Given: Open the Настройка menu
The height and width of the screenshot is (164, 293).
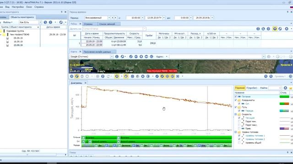Looking at the screenshot, I should (17, 7).
